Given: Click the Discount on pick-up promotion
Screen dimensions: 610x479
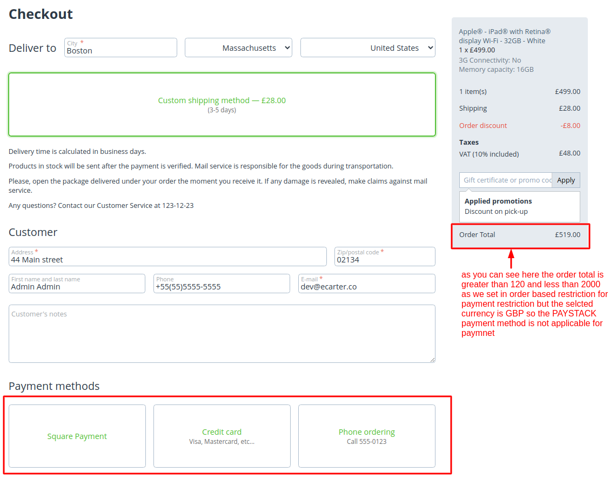Looking at the screenshot, I should click(x=496, y=212).
